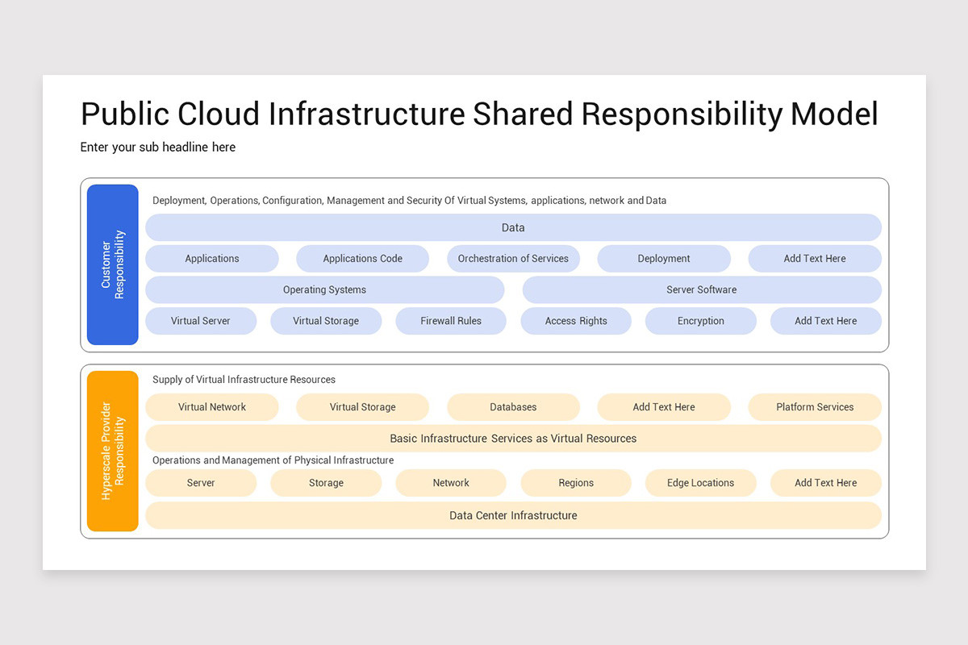Click the Access Rights pill

[576, 320]
